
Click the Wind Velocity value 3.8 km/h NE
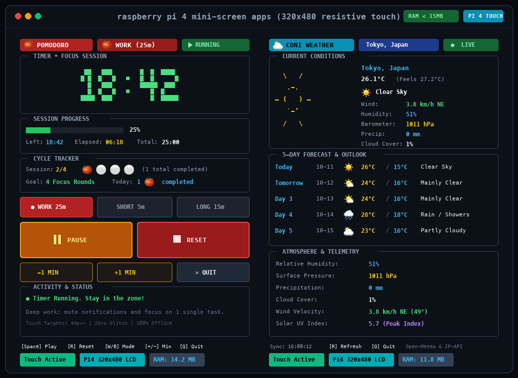click(x=398, y=312)
